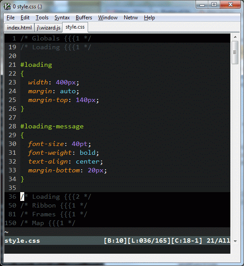Open the Edit menu
Image resolution: width=244 pixels, height=266 pixels.
25,18
